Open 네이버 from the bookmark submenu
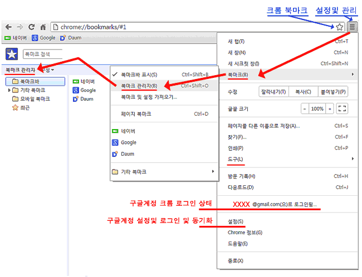 164,131
